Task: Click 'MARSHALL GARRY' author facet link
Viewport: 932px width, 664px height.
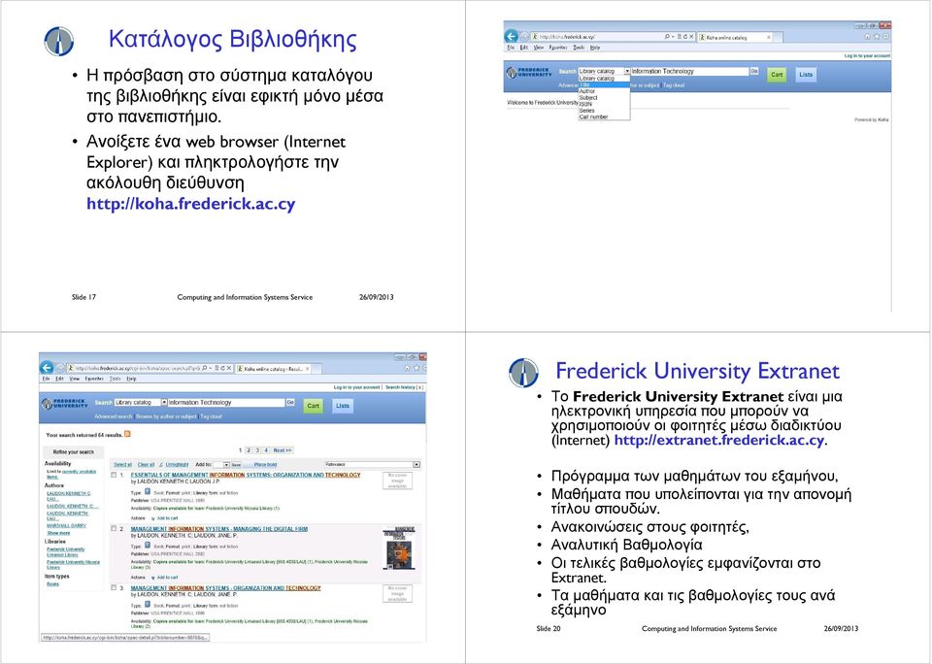Action: (67, 526)
